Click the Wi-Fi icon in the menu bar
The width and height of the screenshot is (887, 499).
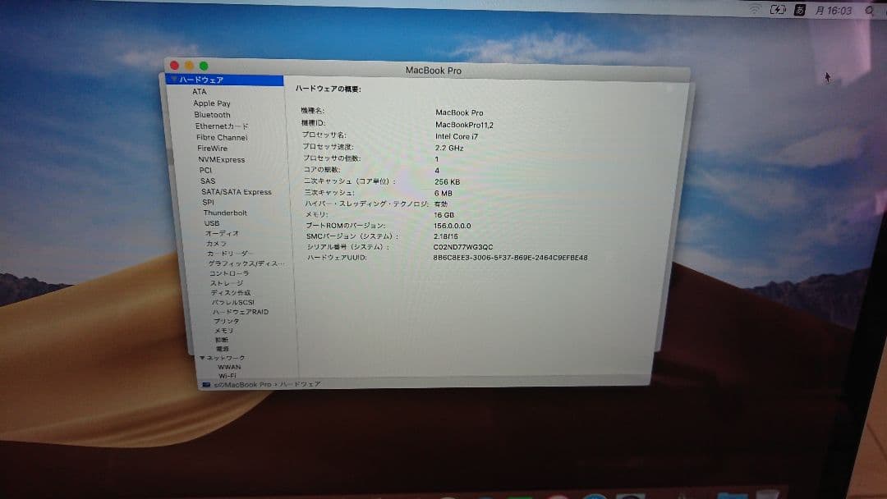pyautogui.click(x=755, y=11)
